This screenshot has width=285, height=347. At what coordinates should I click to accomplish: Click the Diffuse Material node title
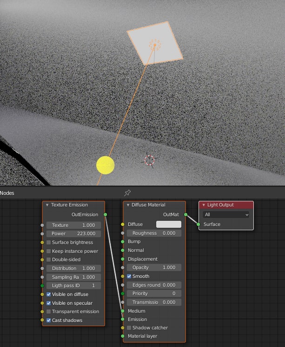coord(148,205)
